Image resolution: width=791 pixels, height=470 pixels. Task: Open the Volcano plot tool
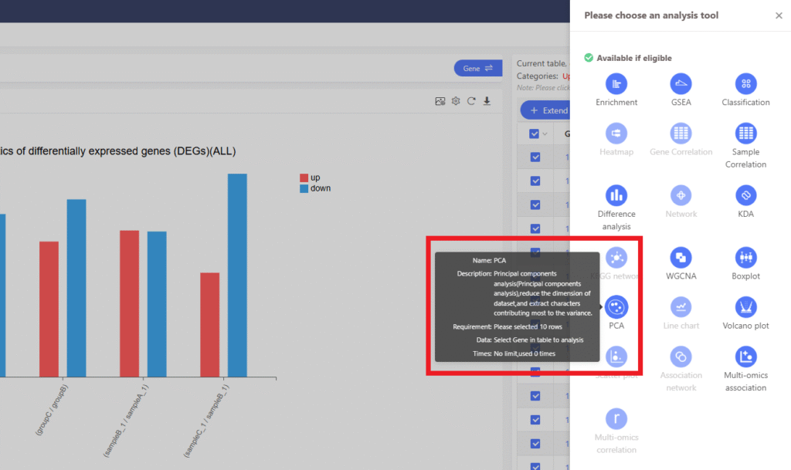pos(745,307)
